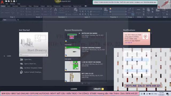Click Just Grip It! notification link
This screenshot has height=96, width=171.
[x=128, y=43]
